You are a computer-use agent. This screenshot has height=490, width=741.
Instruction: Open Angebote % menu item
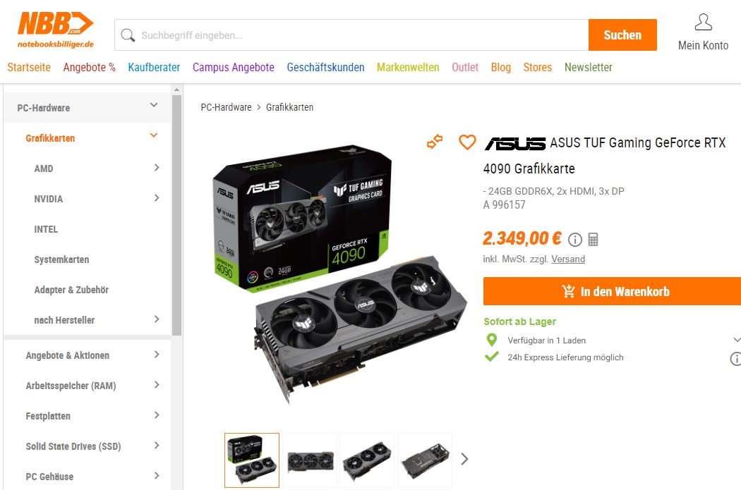[90, 67]
